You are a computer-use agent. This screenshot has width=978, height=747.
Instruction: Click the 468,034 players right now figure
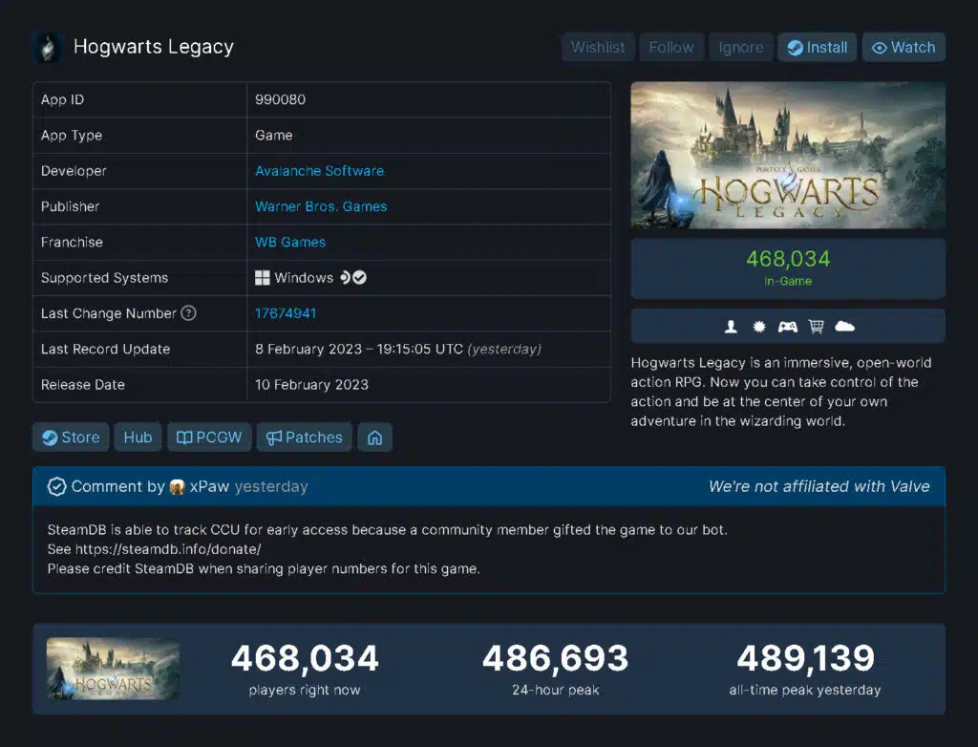click(x=305, y=658)
